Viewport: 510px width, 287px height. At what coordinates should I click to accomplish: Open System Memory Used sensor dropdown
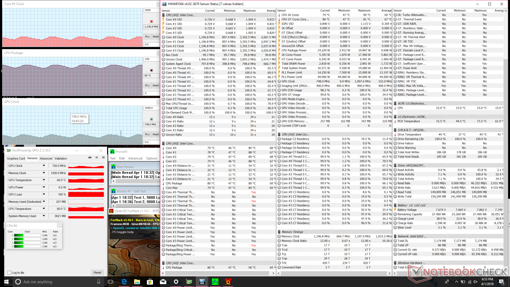pyautogui.click(x=44, y=216)
